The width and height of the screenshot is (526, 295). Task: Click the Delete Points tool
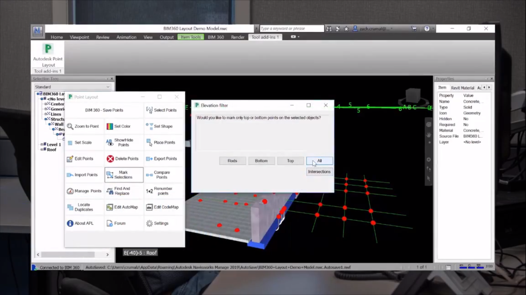pos(124,159)
